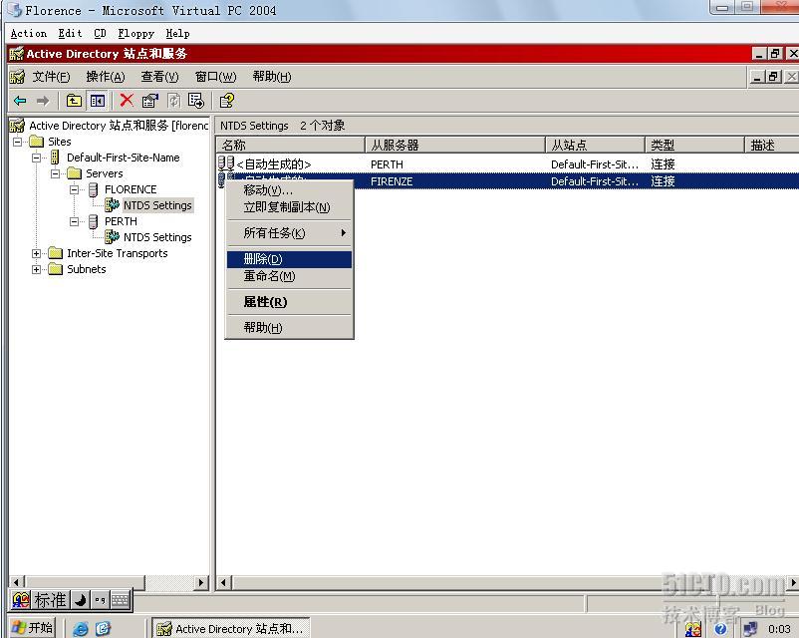
Task: Click the Export list toolbar icon
Action: click(196, 101)
